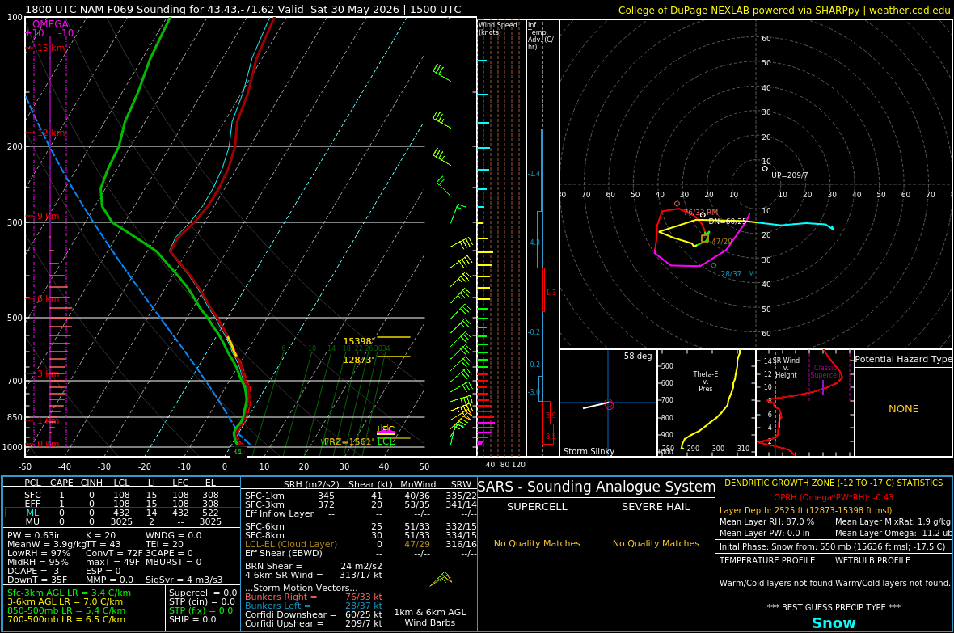Click the Storm Slinky circle marker
Screen dimensions: 954x633
pos(609,405)
